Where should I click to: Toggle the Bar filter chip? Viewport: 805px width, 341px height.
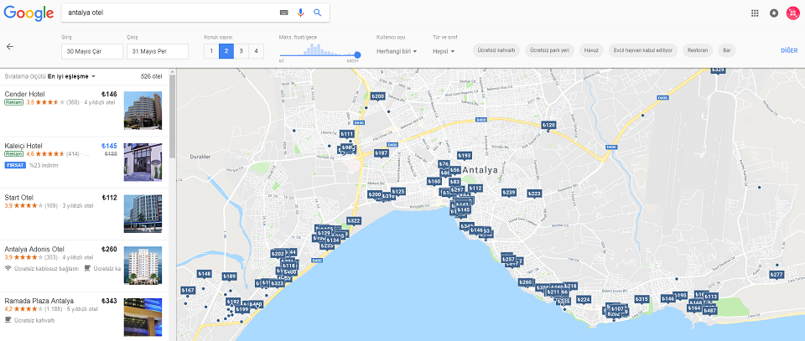point(726,50)
